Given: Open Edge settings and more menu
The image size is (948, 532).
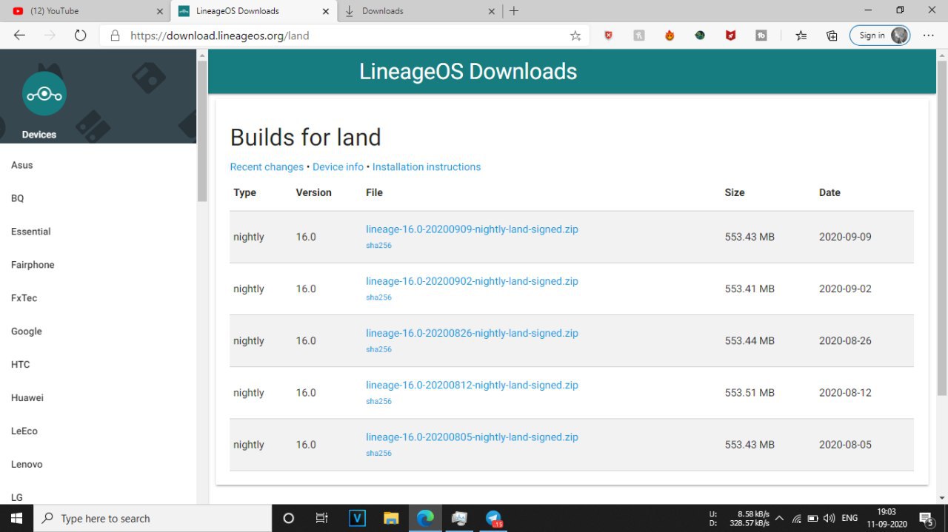Looking at the screenshot, I should [x=928, y=35].
